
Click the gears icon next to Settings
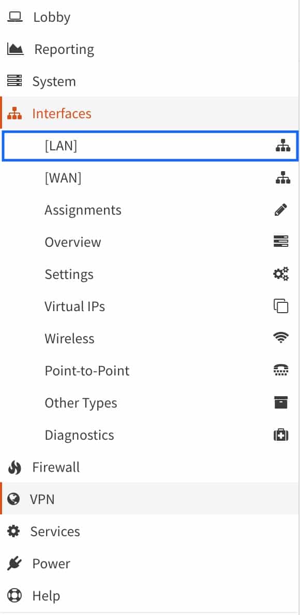[281, 274]
